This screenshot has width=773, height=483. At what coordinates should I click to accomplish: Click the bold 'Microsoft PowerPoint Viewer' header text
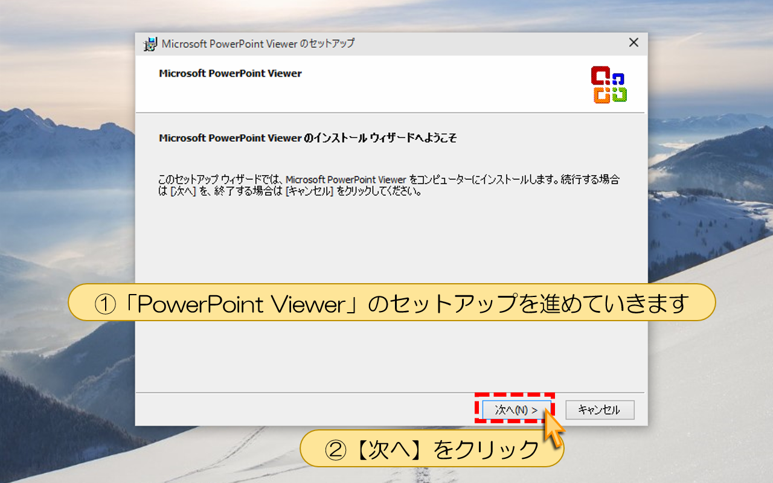point(230,74)
